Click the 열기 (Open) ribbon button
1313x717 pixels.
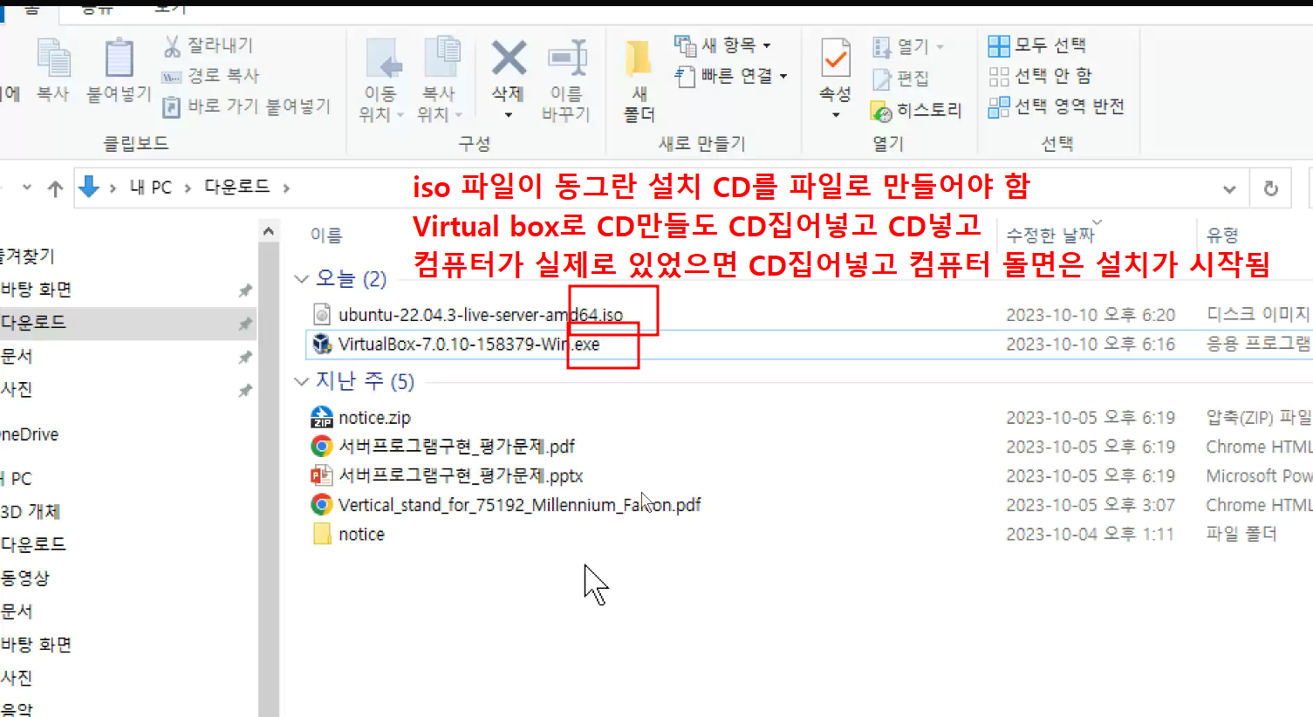pos(908,46)
